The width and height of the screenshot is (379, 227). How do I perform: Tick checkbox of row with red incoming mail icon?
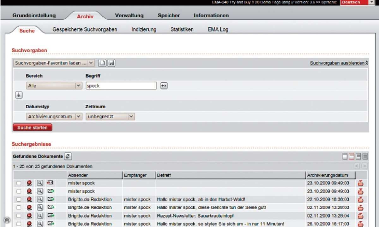tap(19, 183)
